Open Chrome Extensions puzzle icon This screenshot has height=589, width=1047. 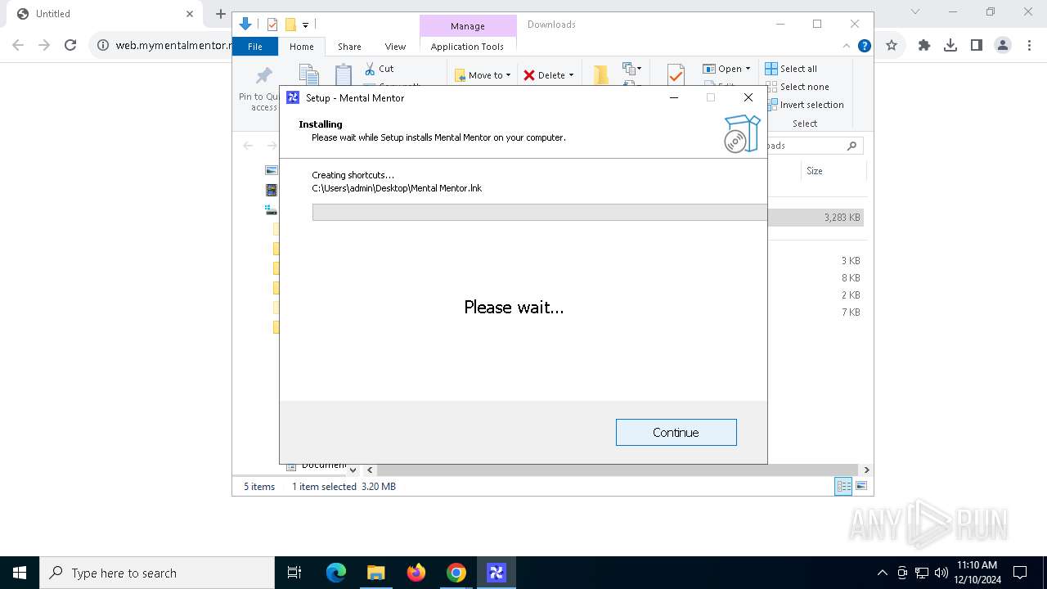point(924,45)
